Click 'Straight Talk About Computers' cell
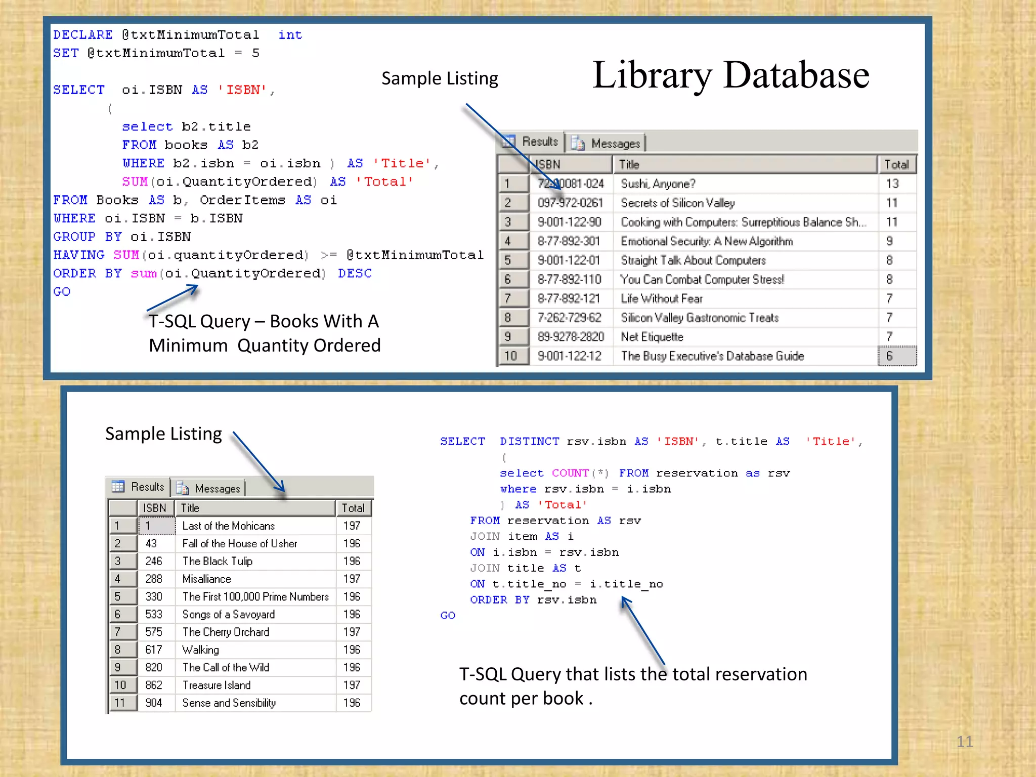Image resolution: width=1036 pixels, height=777 pixels. [745, 261]
